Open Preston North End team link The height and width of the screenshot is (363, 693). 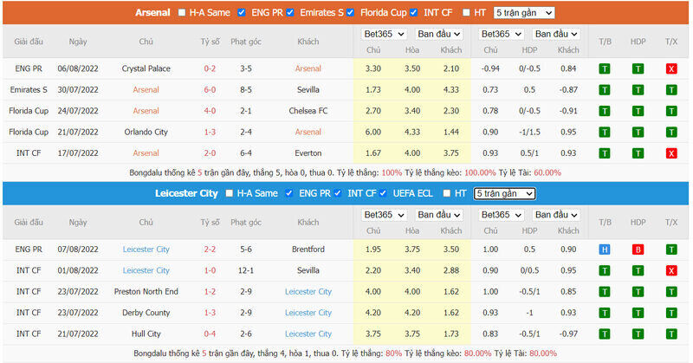coord(146,292)
